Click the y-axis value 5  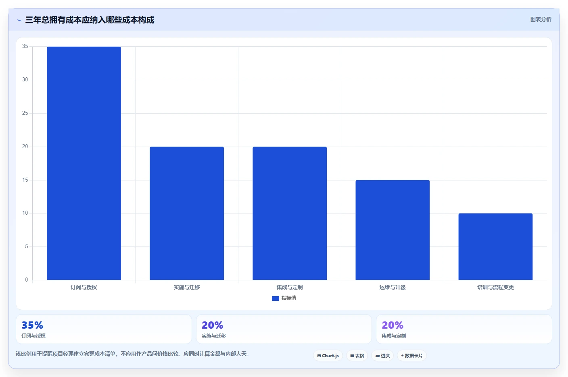click(27, 246)
